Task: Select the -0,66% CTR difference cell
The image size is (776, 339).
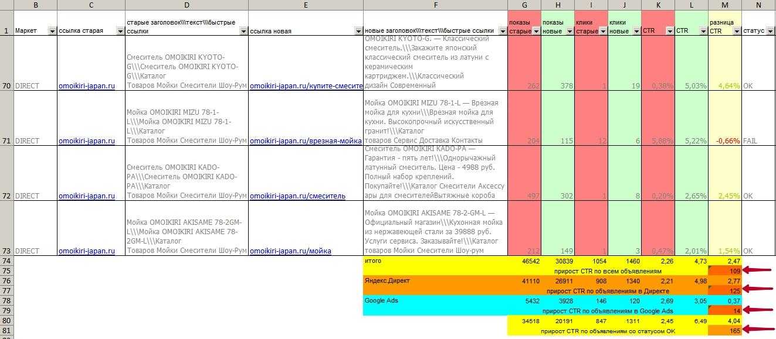Action: 725,141
